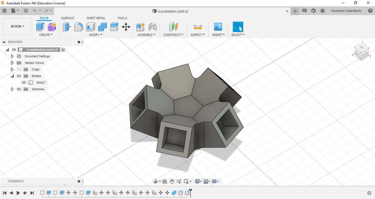Select the Extrude tool in Create
This screenshot has width=375, height=199.
point(40,27)
